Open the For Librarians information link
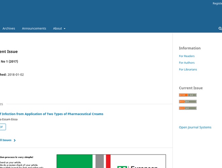 click(188, 70)
